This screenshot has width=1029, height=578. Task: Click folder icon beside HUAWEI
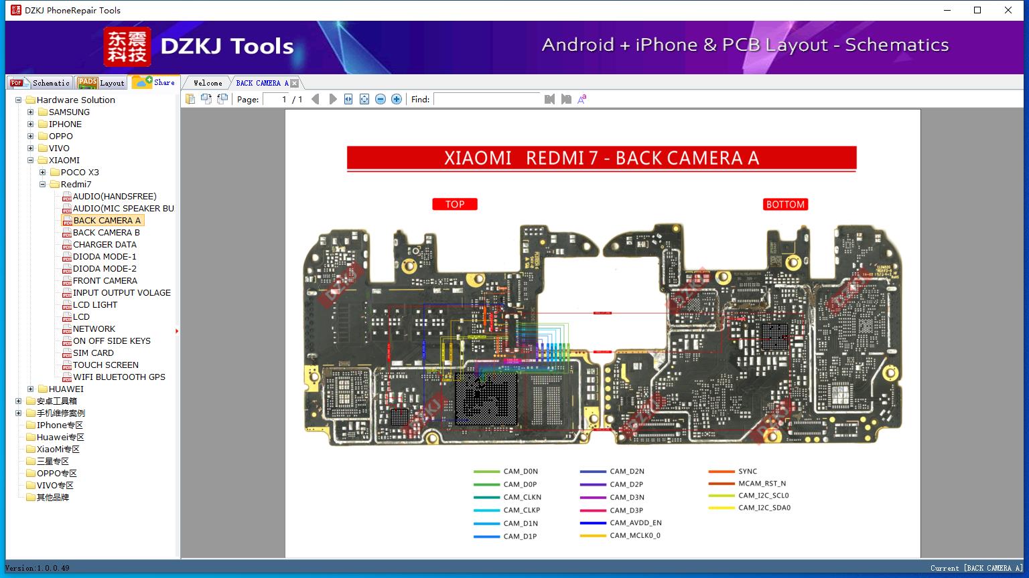click(43, 389)
